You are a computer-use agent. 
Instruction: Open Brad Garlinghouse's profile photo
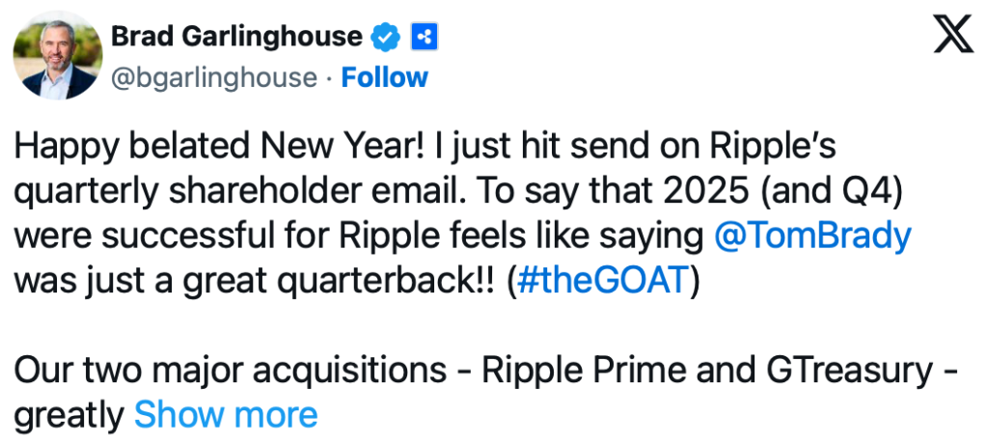tap(57, 57)
